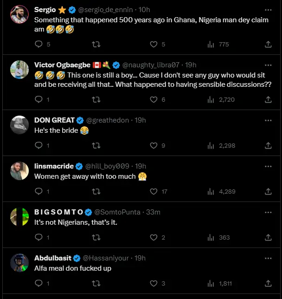This screenshot has width=282, height=299.
Task: Share Abdulbasit's tweet
Action: (x=268, y=283)
